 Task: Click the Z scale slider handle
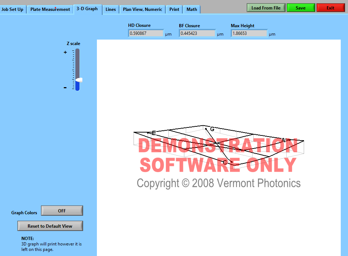(x=79, y=80)
